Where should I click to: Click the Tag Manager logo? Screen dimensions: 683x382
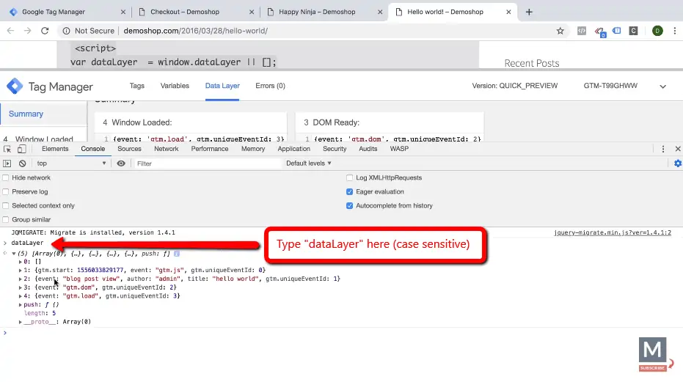(x=15, y=86)
